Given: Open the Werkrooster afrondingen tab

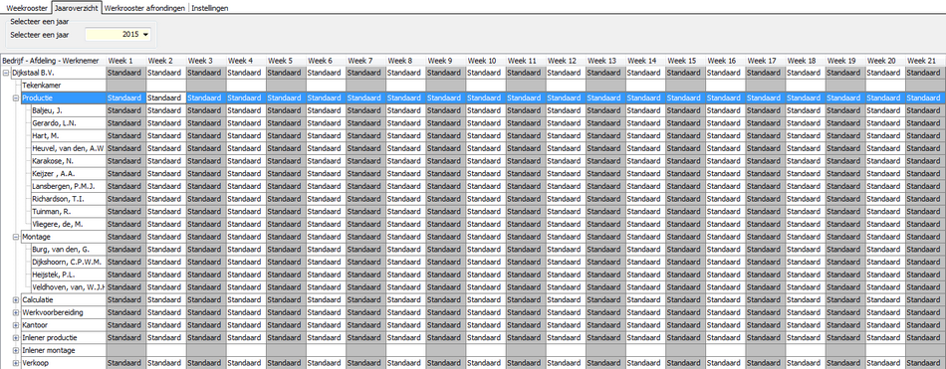Looking at the screenshot, I should (x=144, y=8).
